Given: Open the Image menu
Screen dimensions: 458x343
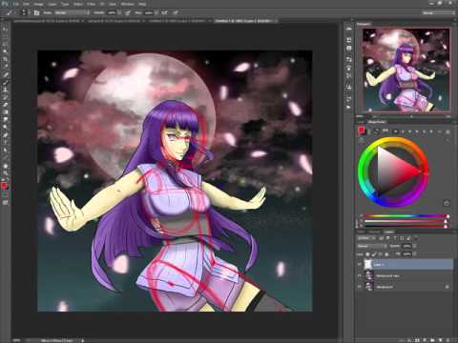Looking at the screenshot, I should (x=38, y=4).
